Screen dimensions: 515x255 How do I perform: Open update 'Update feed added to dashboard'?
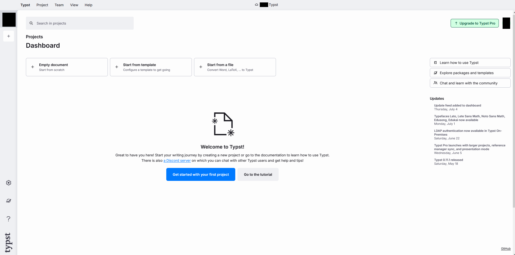(458, 107)
